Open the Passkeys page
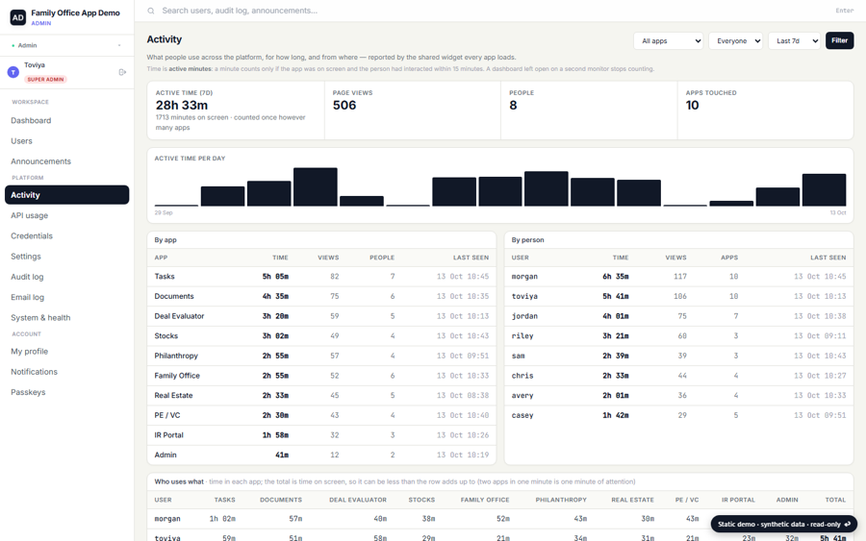866x541 pixels. pos(66,391)
